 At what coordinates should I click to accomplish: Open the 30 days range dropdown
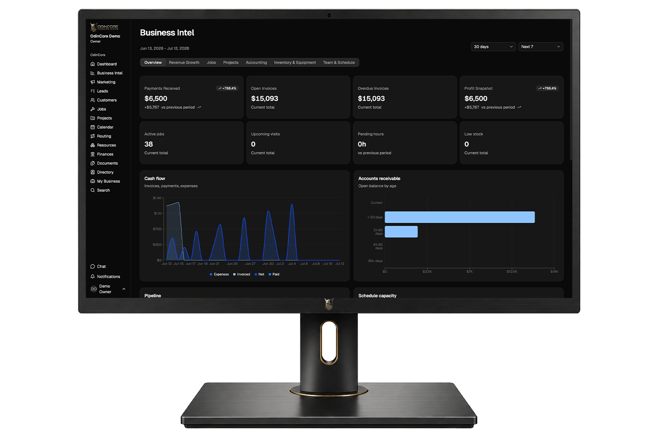point(493,47)
